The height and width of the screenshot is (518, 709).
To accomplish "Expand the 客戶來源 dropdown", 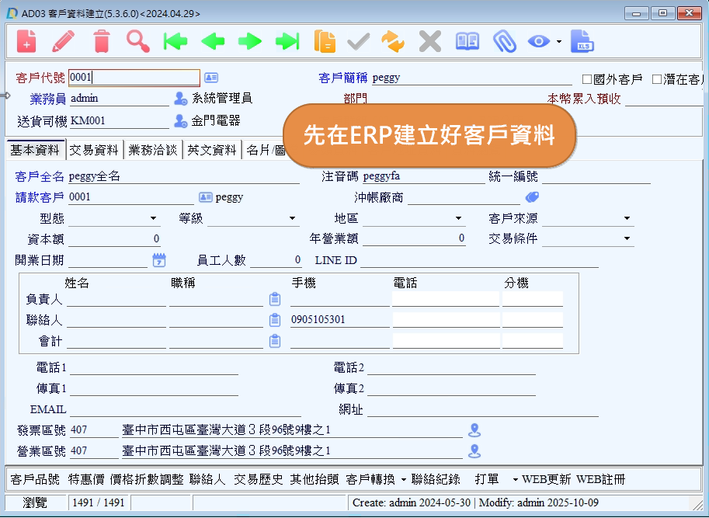I will click(627, 218).
